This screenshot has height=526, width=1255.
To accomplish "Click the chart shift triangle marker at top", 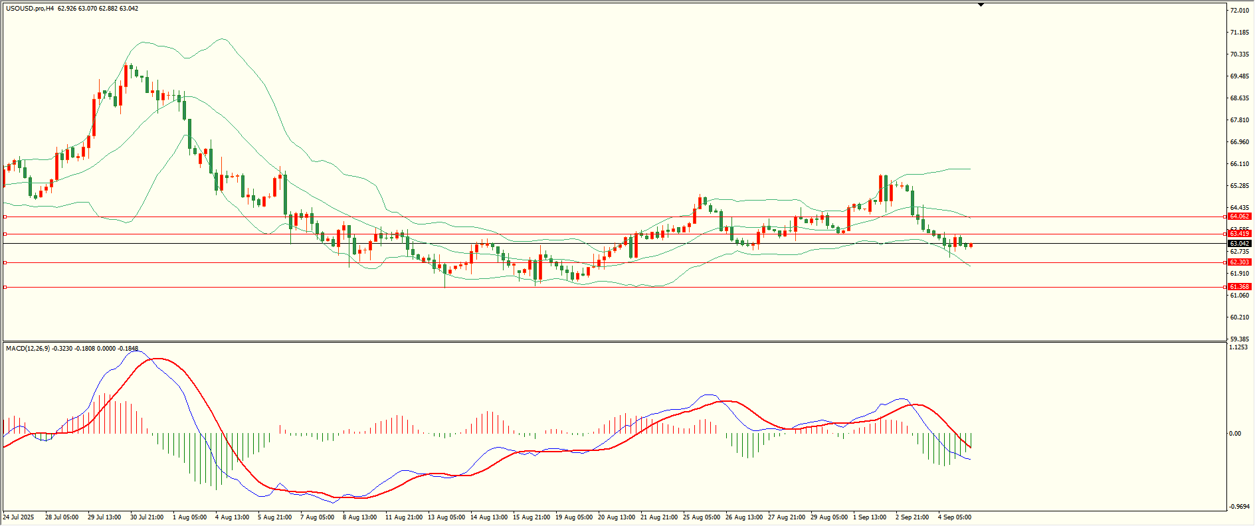I will click(981, 5).
